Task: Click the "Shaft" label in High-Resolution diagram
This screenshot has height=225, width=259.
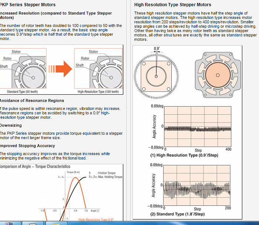Action: point(80,65)
